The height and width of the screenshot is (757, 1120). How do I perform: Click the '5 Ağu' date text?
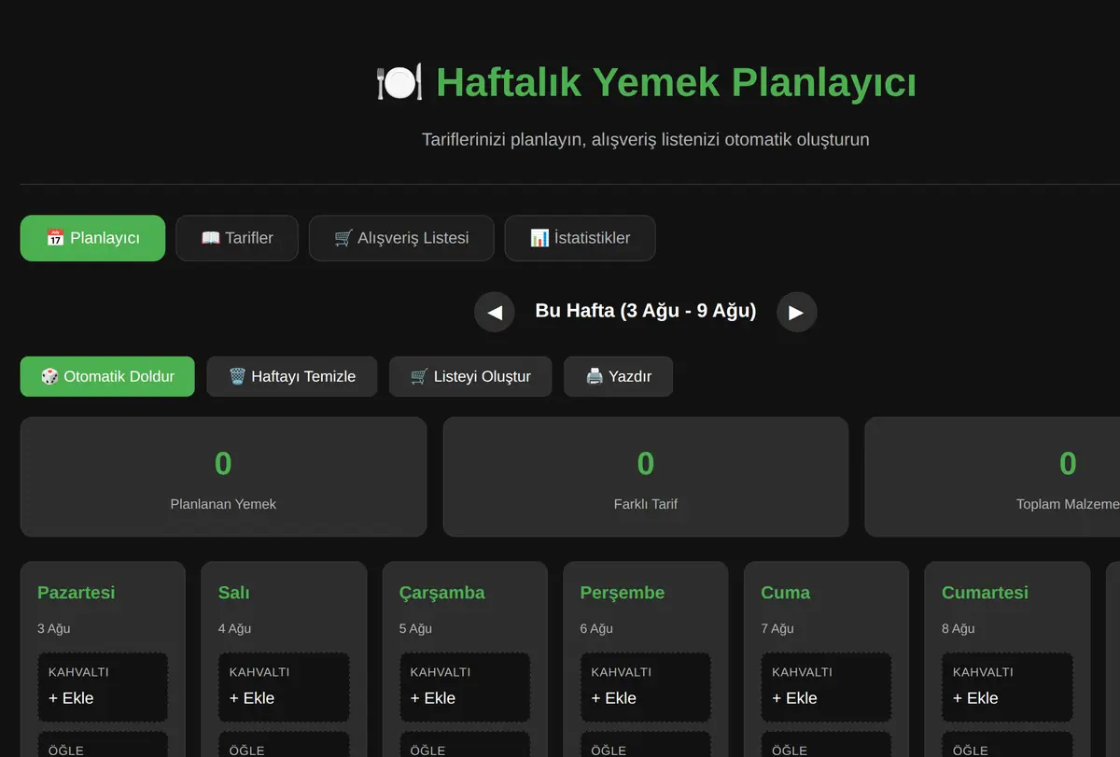click(x=416, y=629)
